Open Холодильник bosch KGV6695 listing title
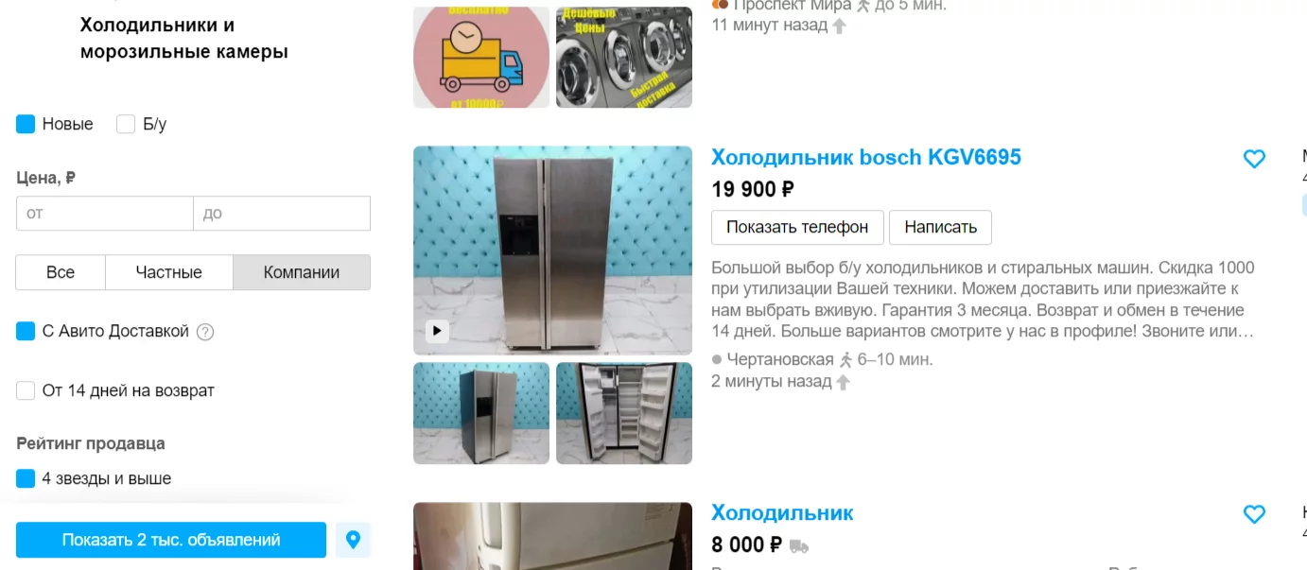This screenshot has height=570, width=1307. click(866, 158)
